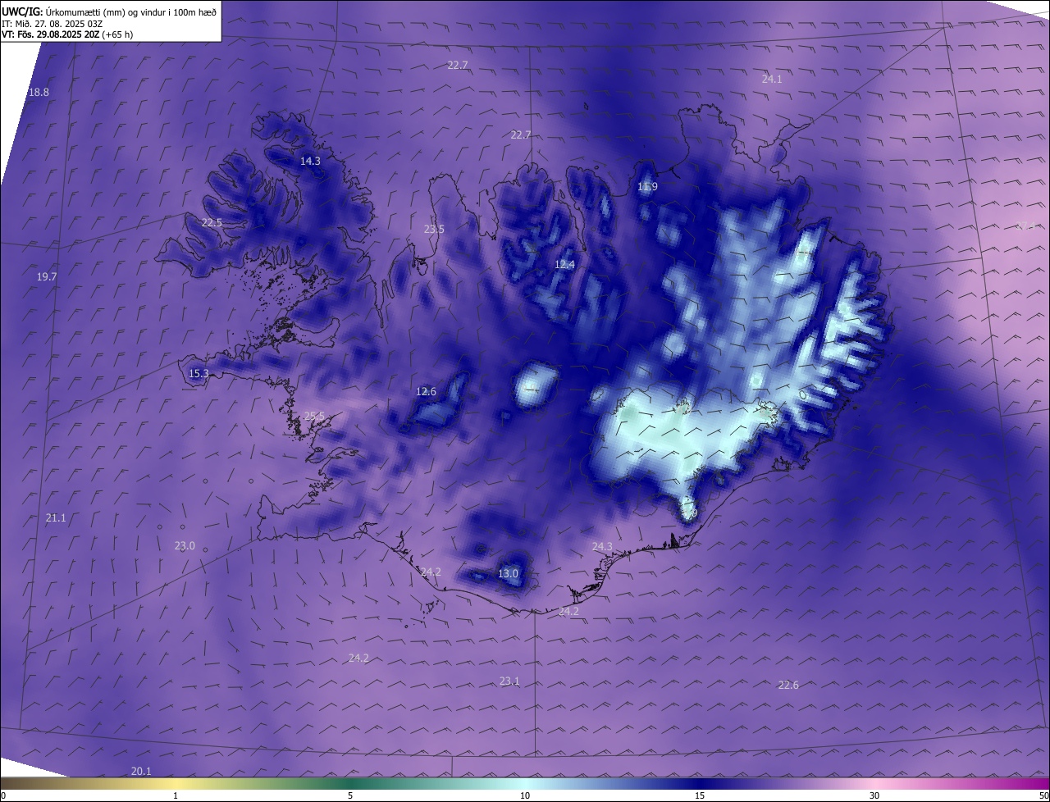The image size is (1050, 802).
Task: Click the map value 18.8
Action: coord(39,93)
